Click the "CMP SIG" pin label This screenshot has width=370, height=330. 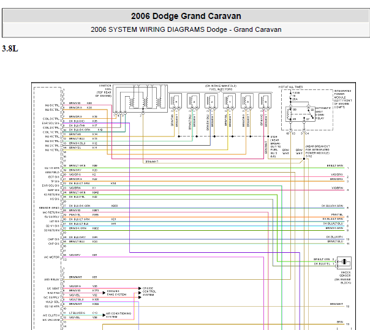[x=53, y=239]
